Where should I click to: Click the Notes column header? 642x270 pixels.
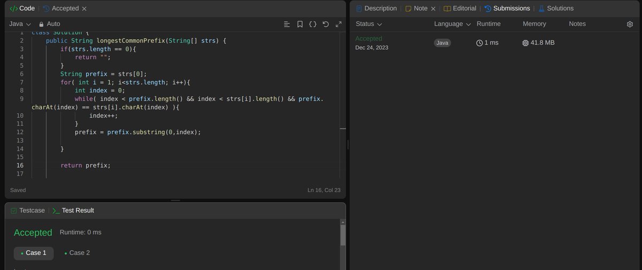coord(577,24)
